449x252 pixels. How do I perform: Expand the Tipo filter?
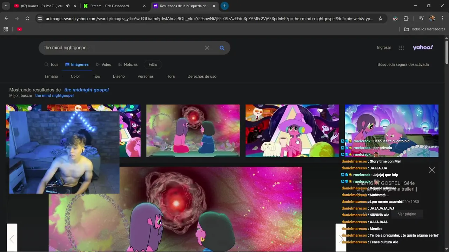[x=96, y=76]
